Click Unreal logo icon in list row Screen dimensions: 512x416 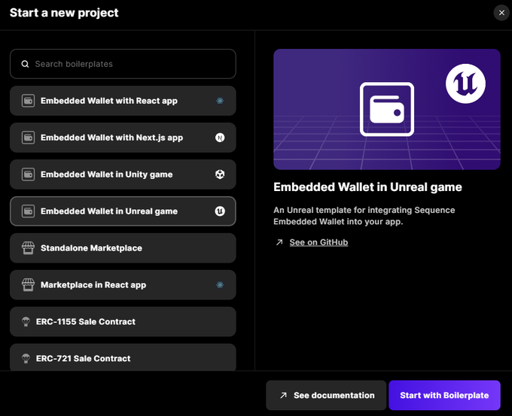click(220, 211)
